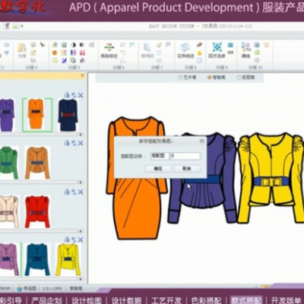Select the green jacket thumbnail
Image resolution: width=304 pixels, height=304 pixels.
(x=9, y=163)
